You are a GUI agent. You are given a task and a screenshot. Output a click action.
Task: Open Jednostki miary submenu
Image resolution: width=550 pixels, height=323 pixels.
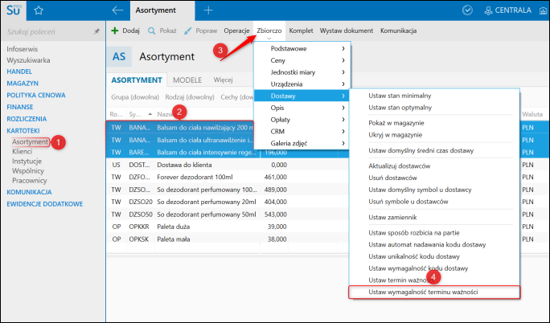tap(302, 72)
